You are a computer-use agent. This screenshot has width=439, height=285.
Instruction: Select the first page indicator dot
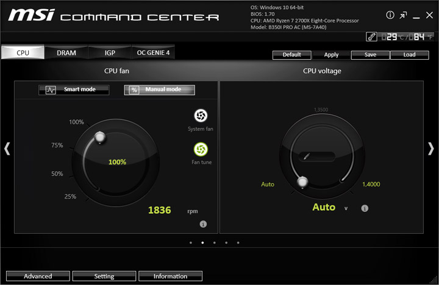point(191,243)
